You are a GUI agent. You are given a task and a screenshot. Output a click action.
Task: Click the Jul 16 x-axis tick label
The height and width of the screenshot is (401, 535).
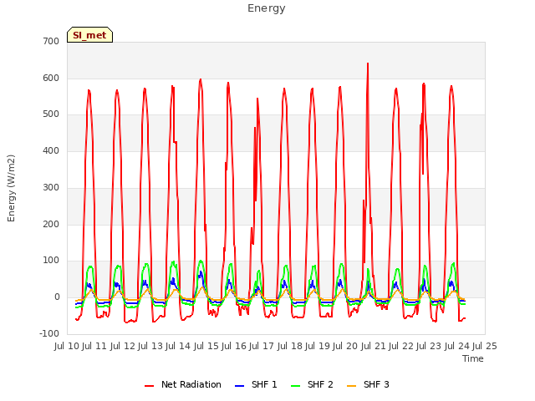click(234, 347)
